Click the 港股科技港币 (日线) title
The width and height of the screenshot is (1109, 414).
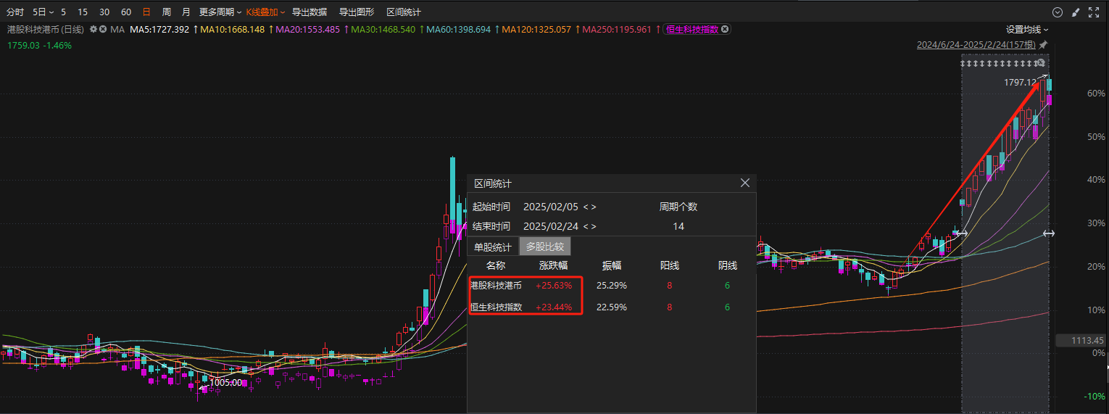45,29
